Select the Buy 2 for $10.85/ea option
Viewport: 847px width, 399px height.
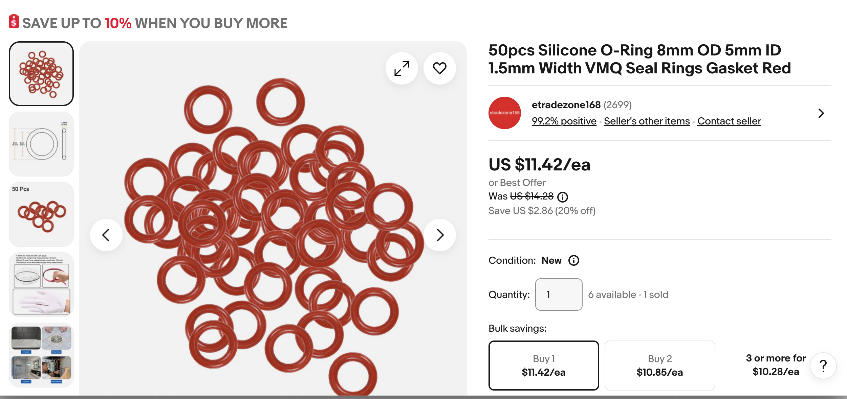pyautogui.click(x=660, y=366)
